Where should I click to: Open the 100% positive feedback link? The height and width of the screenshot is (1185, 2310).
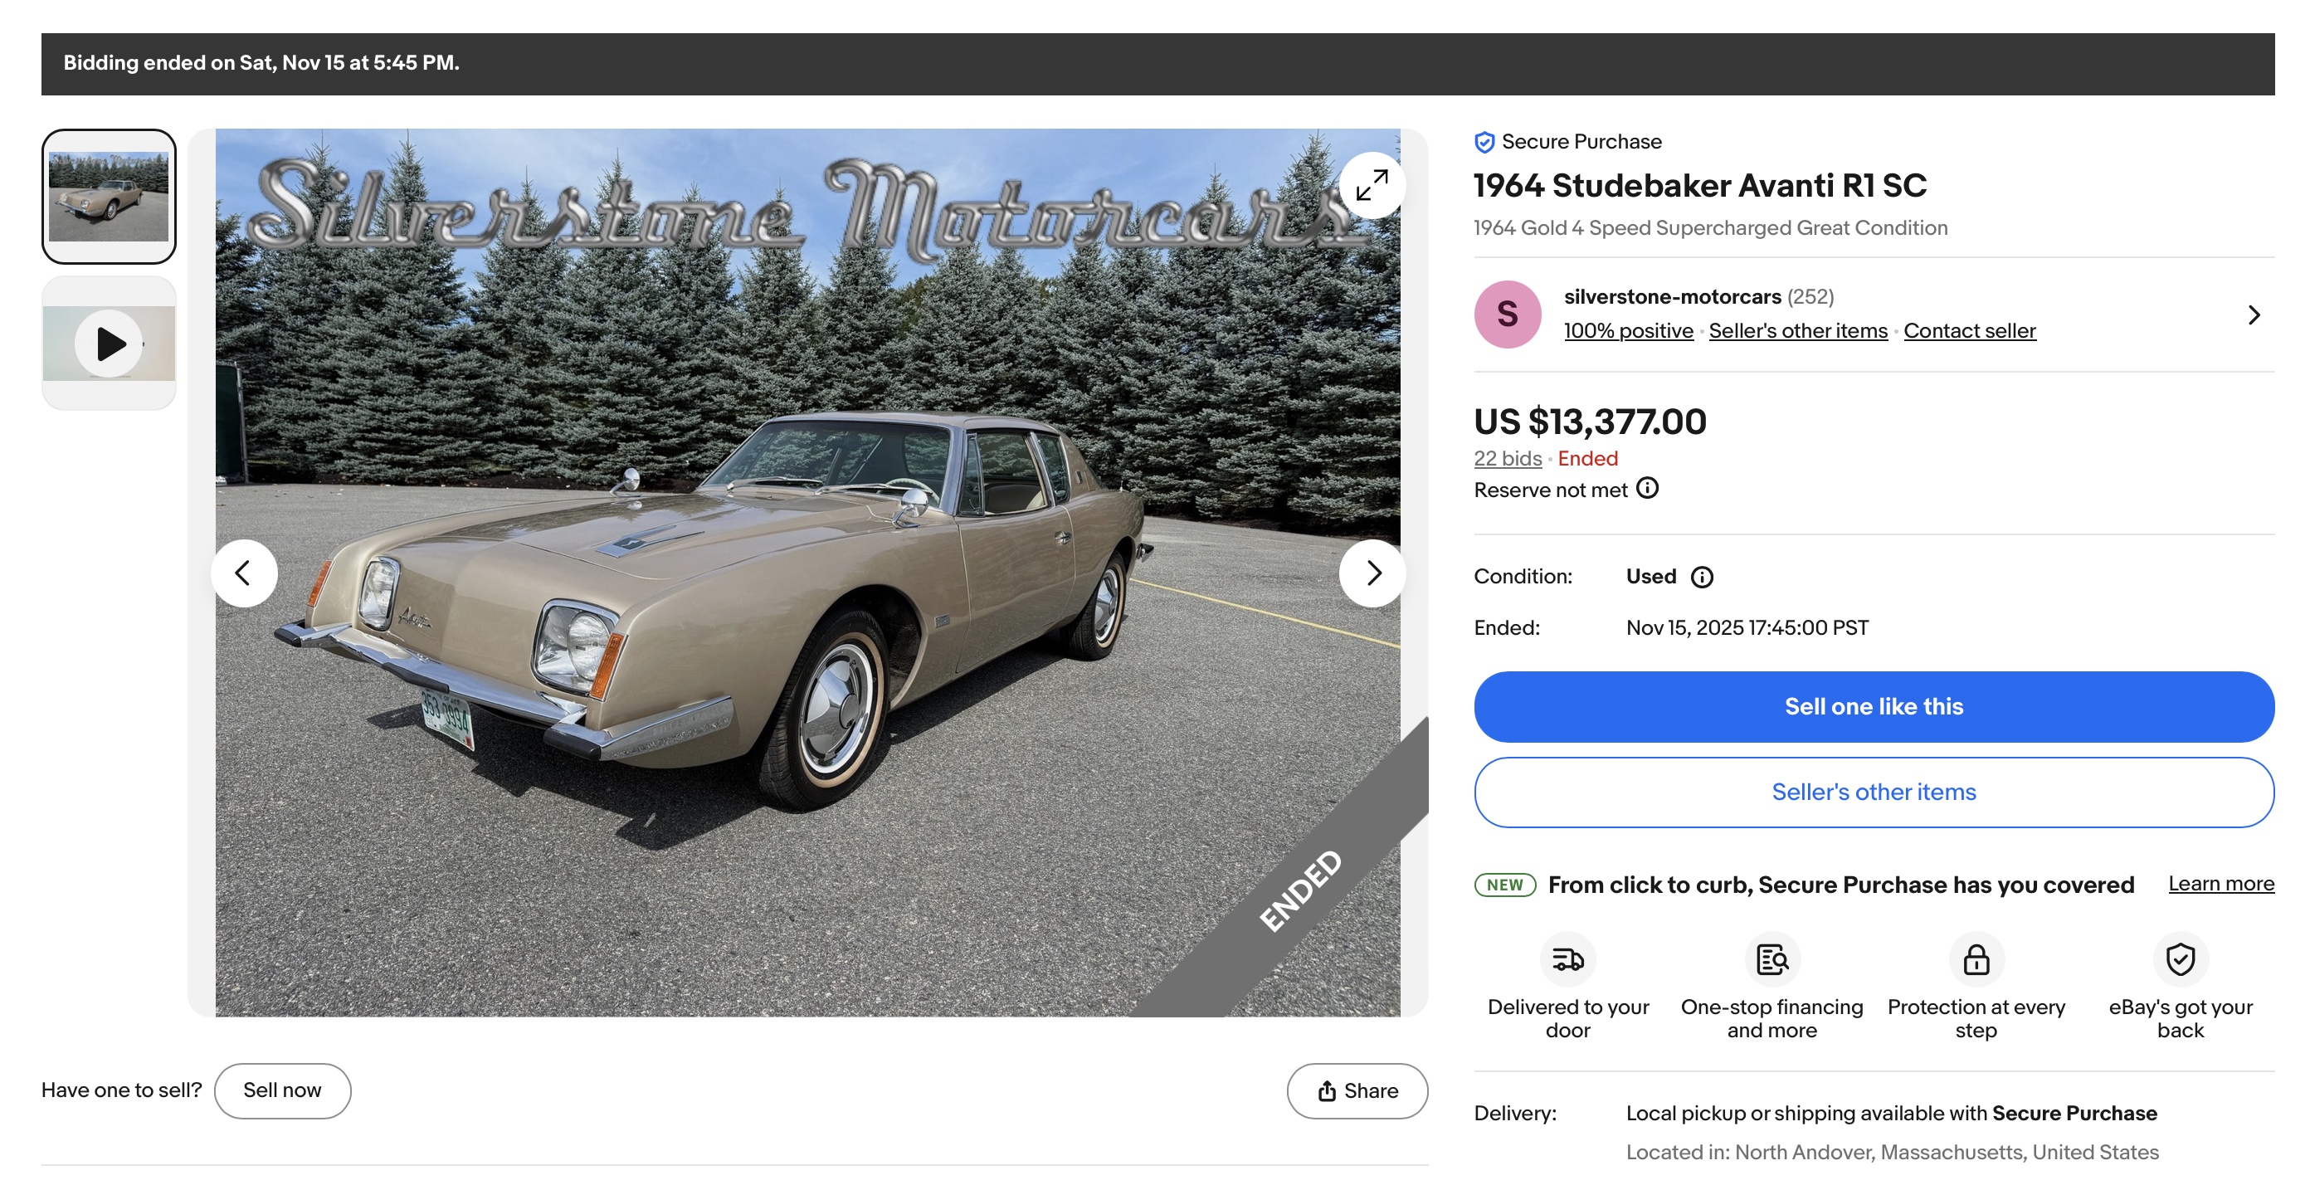pos(1629,331)
